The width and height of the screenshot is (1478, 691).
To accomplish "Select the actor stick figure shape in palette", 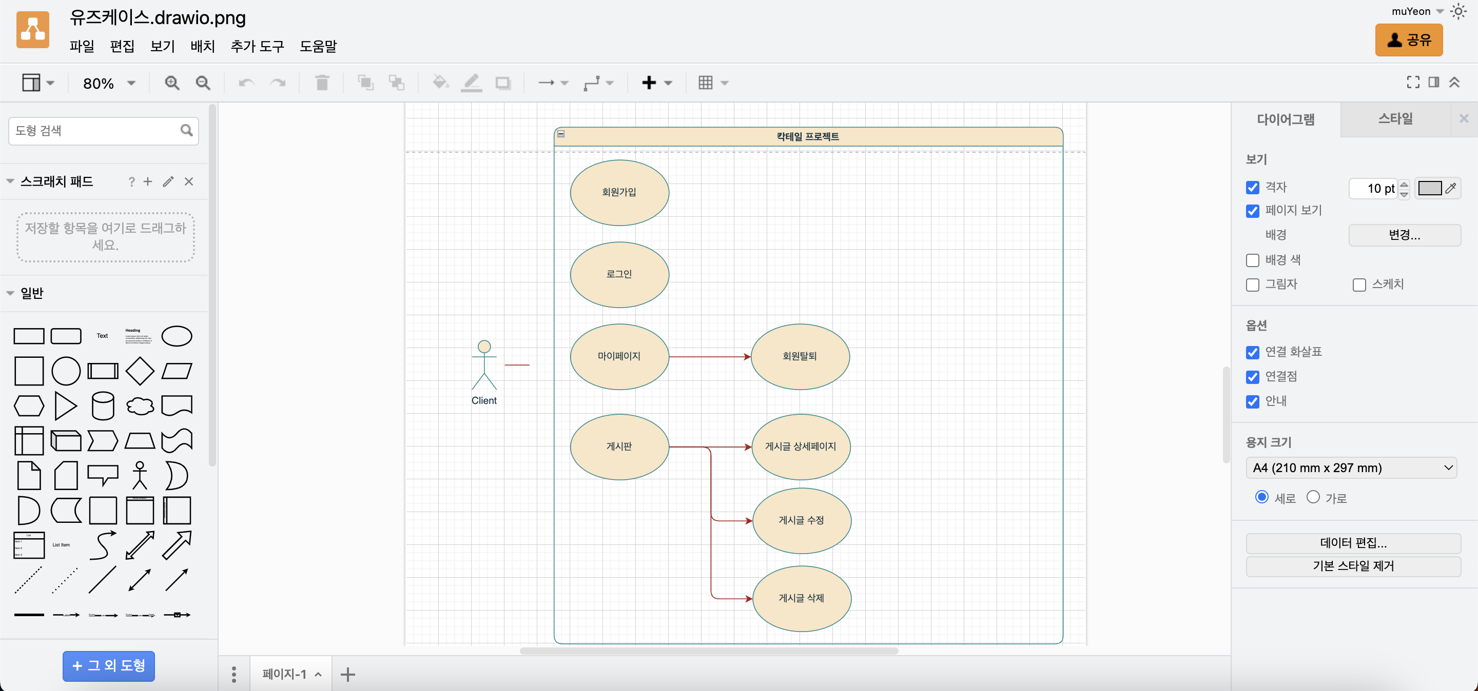I will (140, 476).
